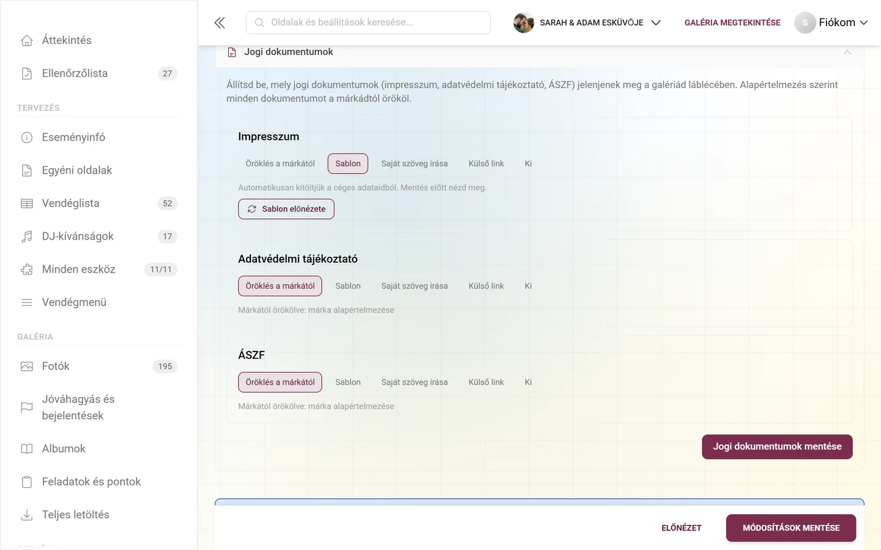Click the Vendégmenü hamburger icon
881x550 pixels.
[x=27, y=302]
